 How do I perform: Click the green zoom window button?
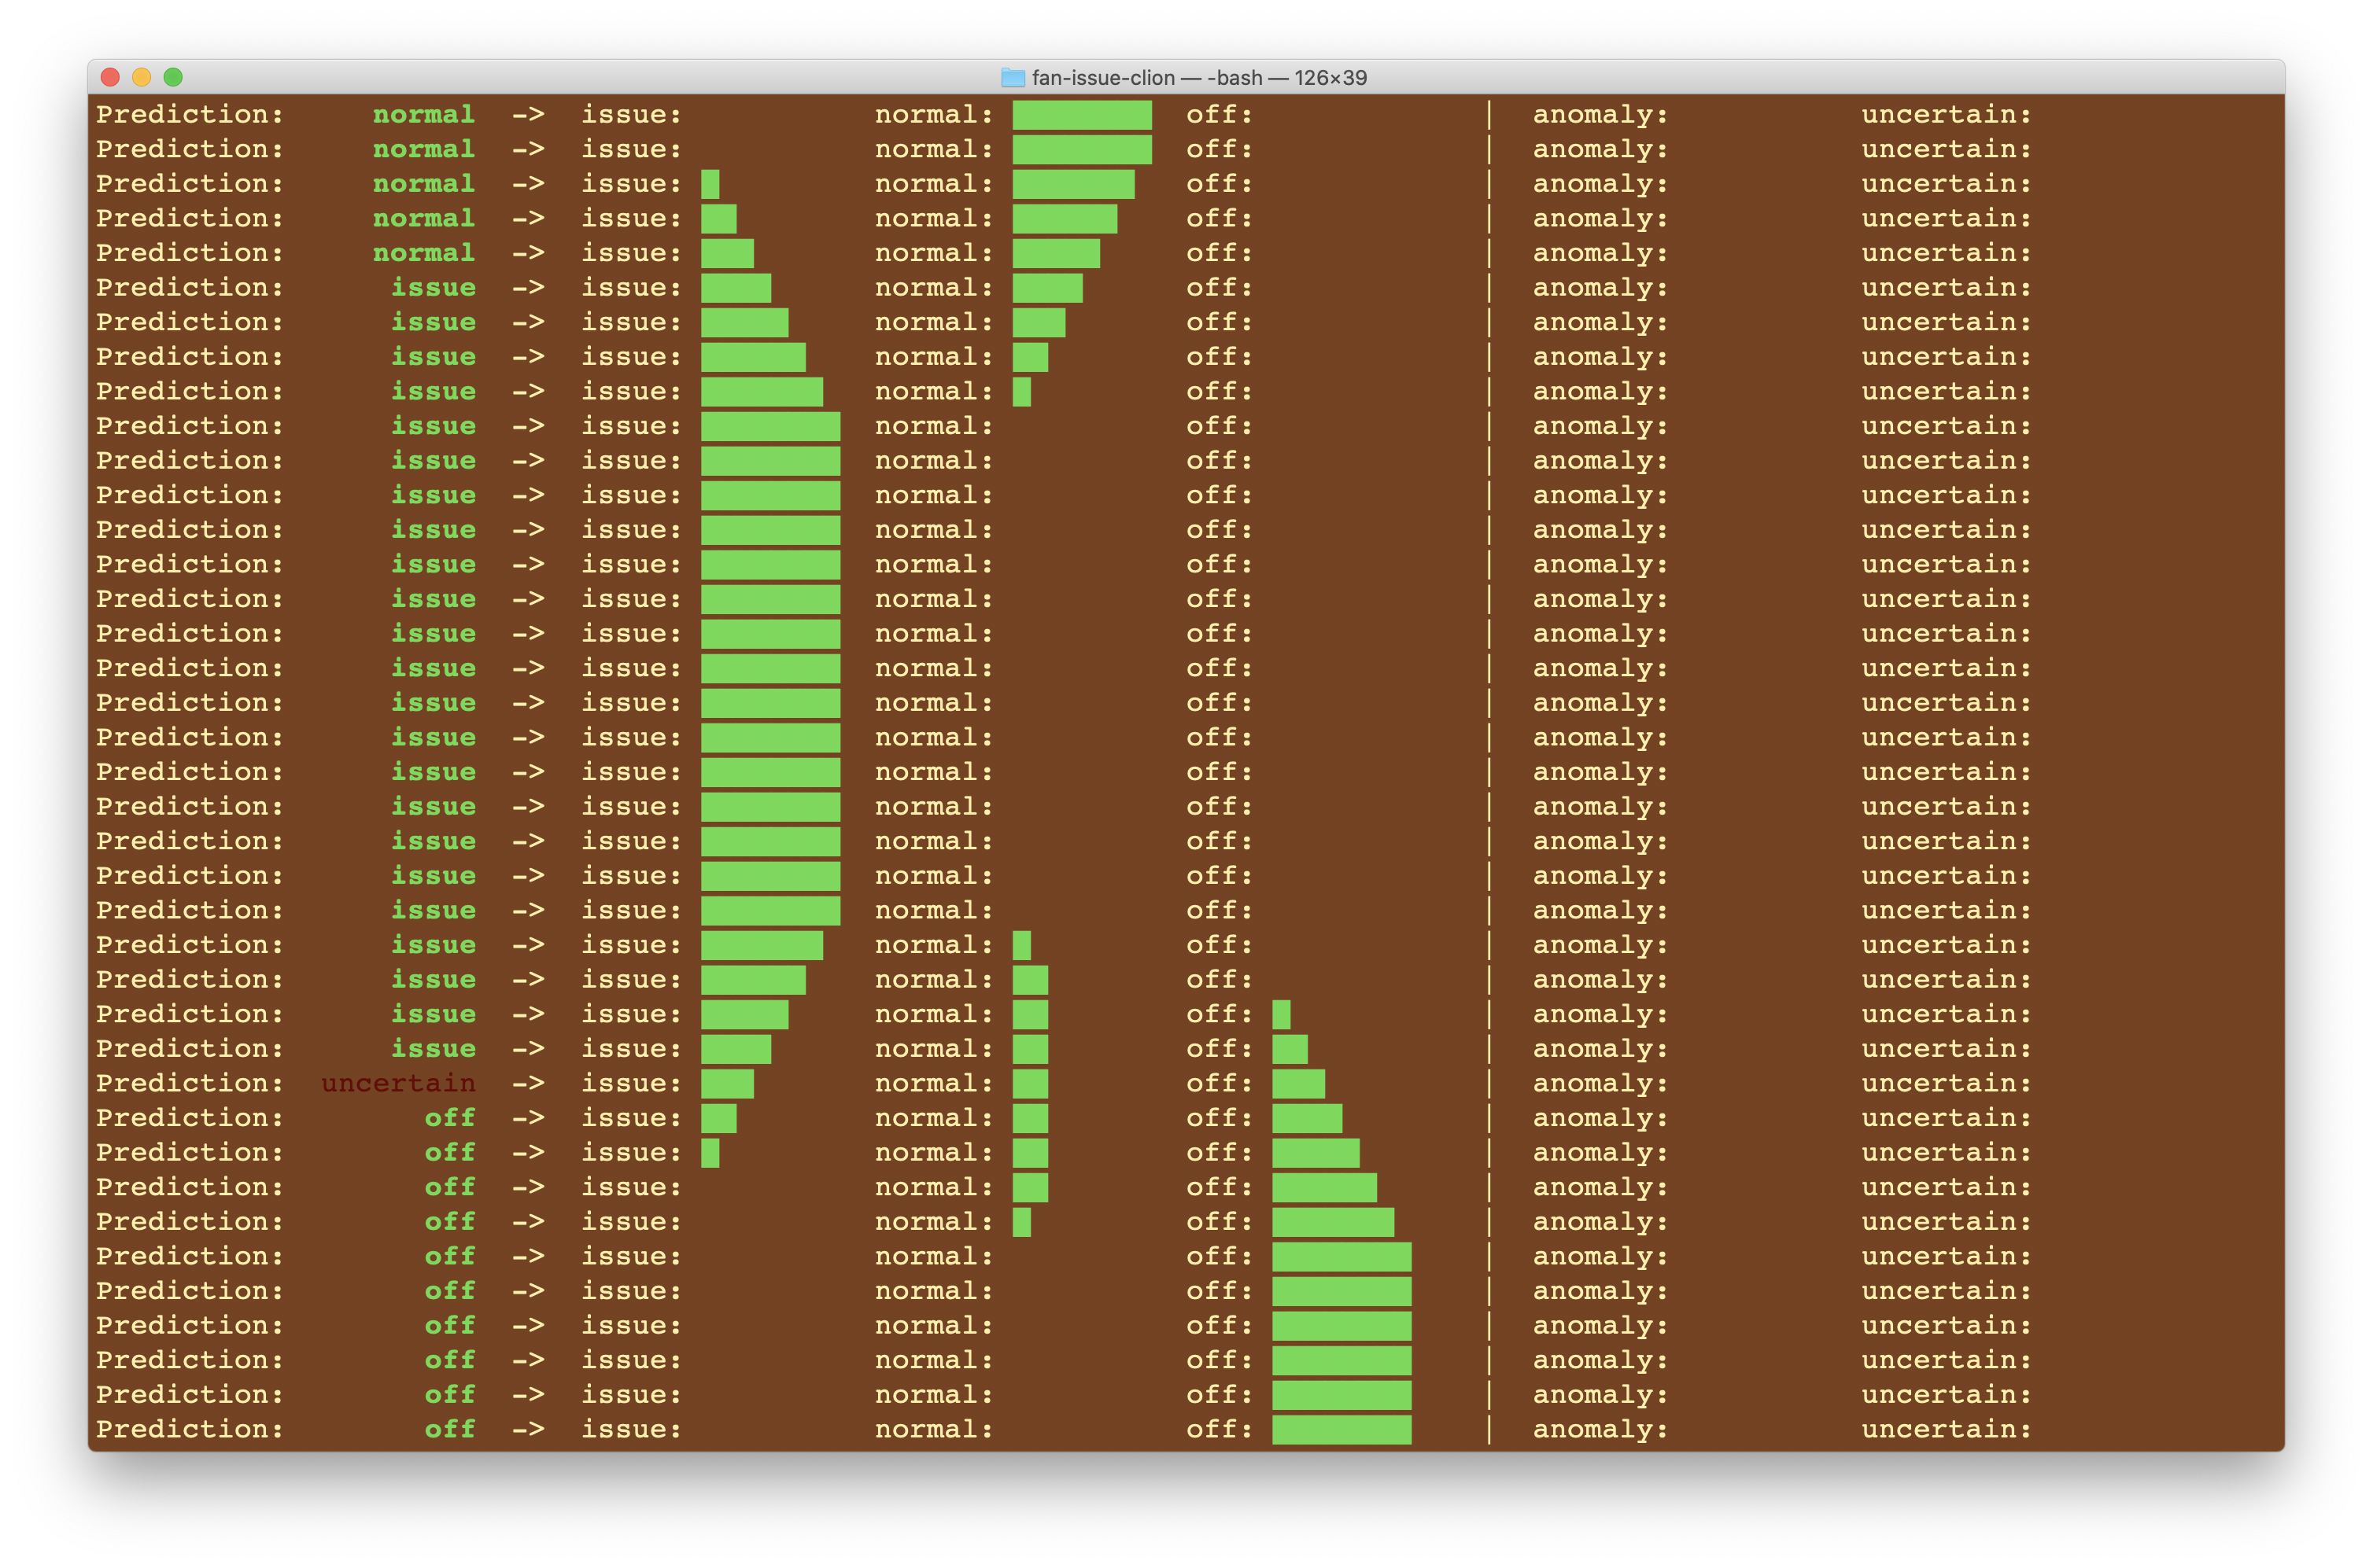173,77
